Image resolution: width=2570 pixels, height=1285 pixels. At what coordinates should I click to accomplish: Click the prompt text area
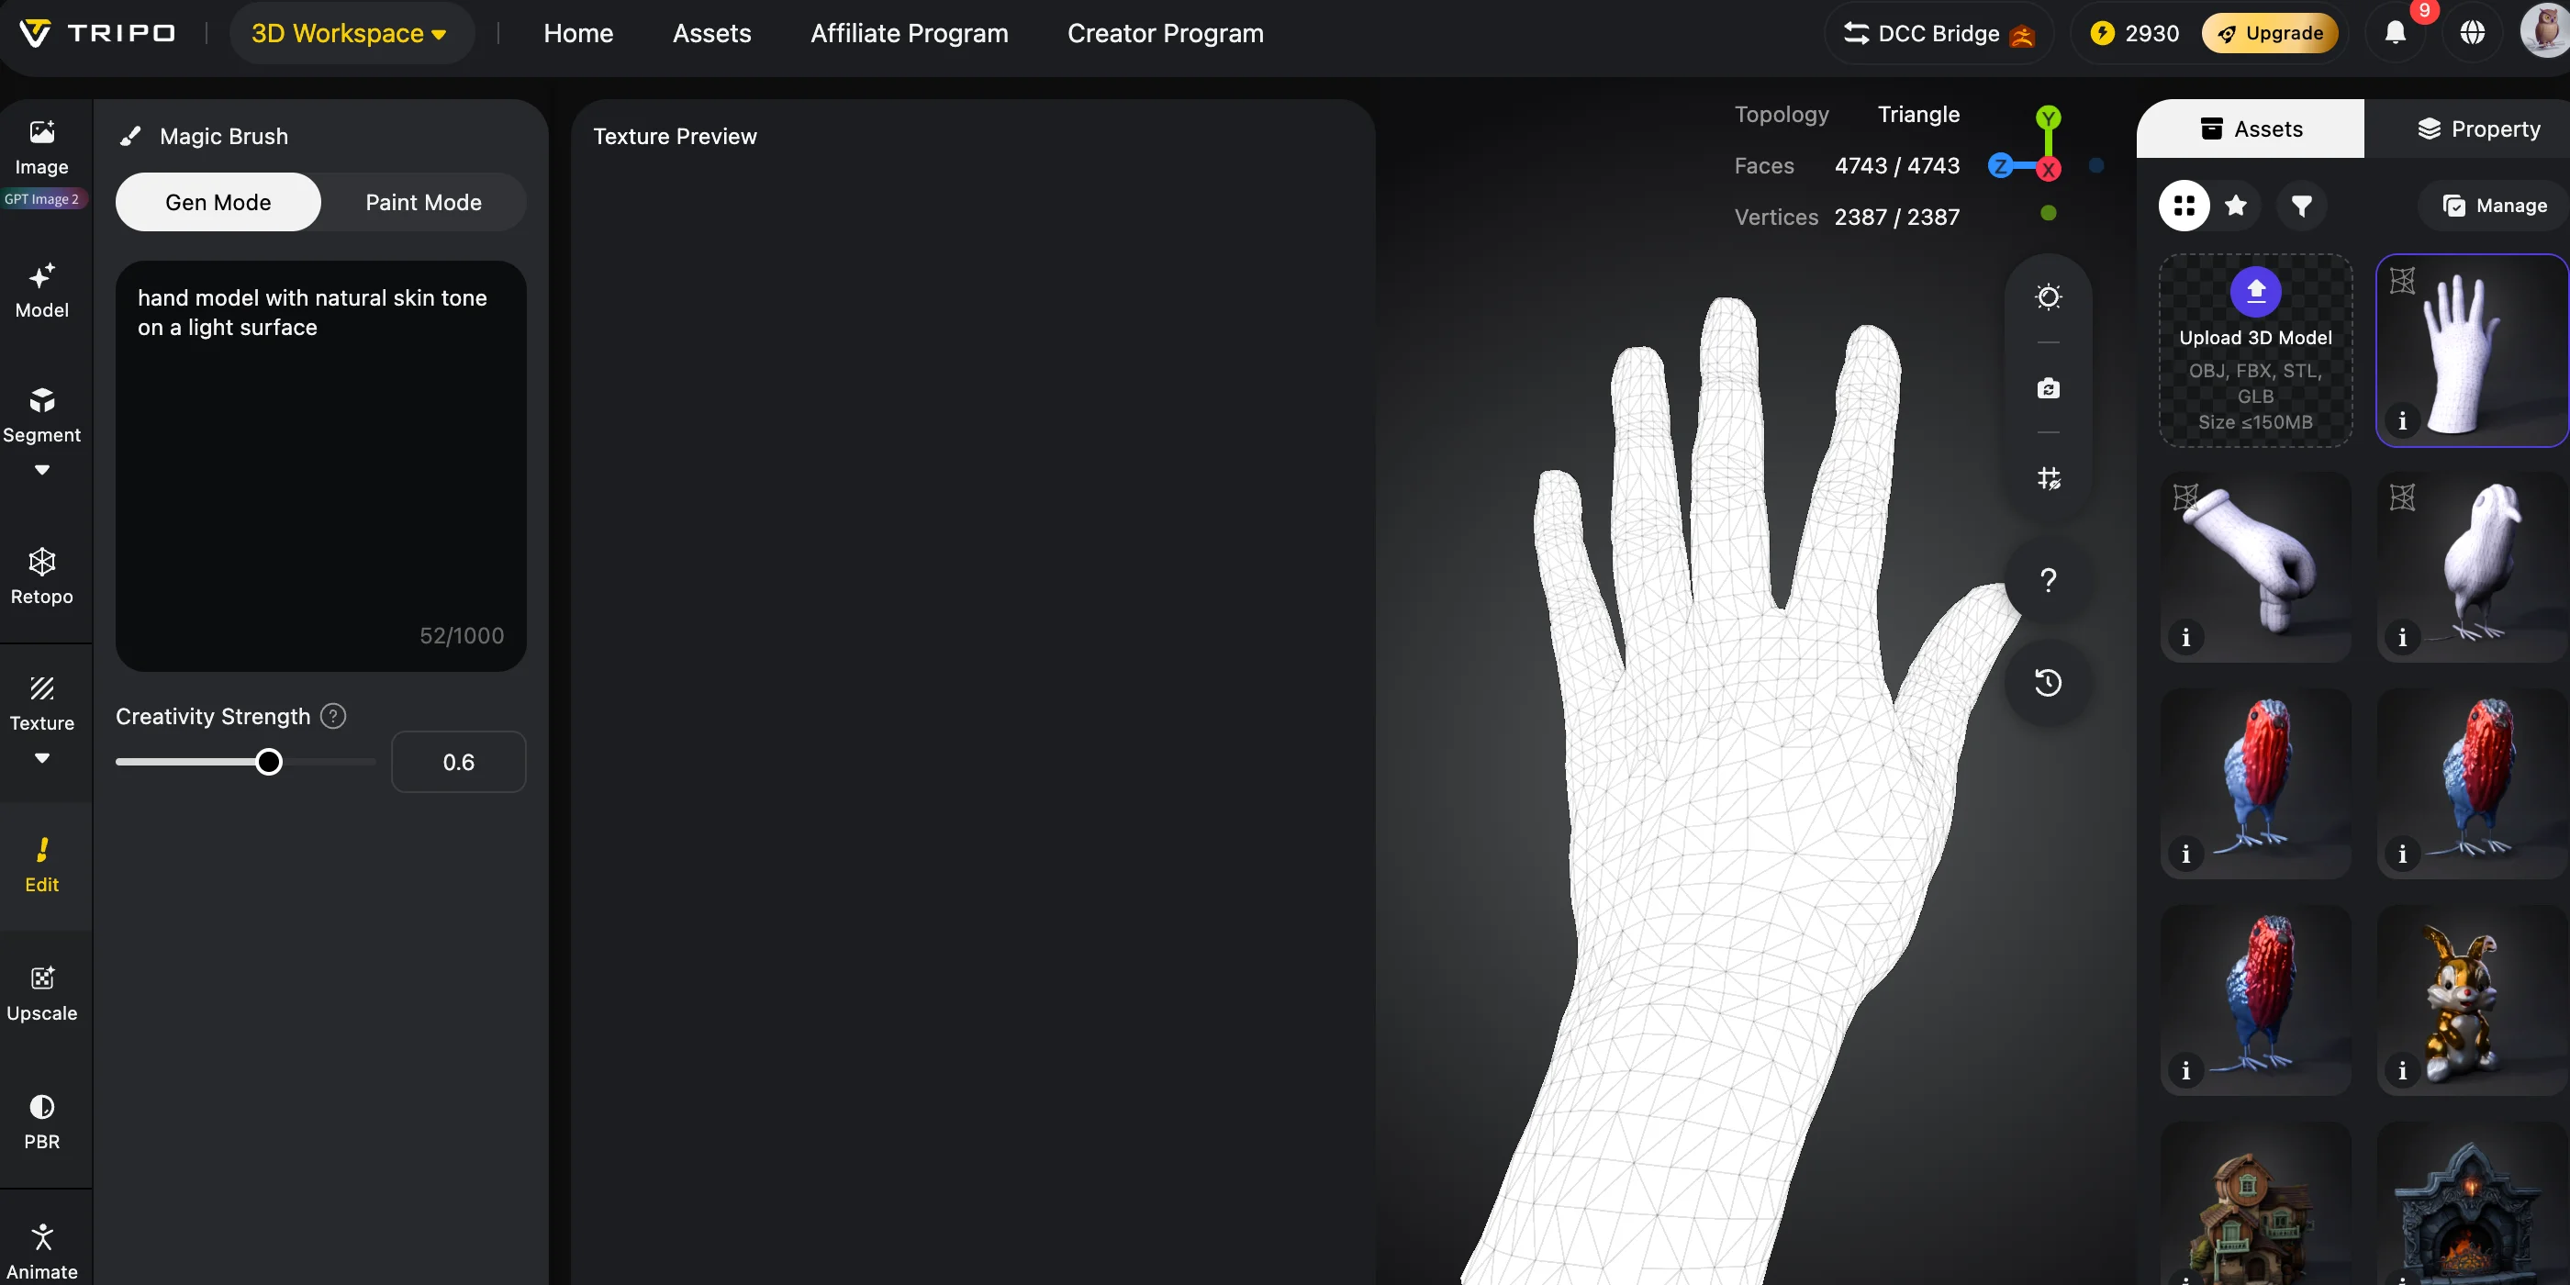pos(321,466)
